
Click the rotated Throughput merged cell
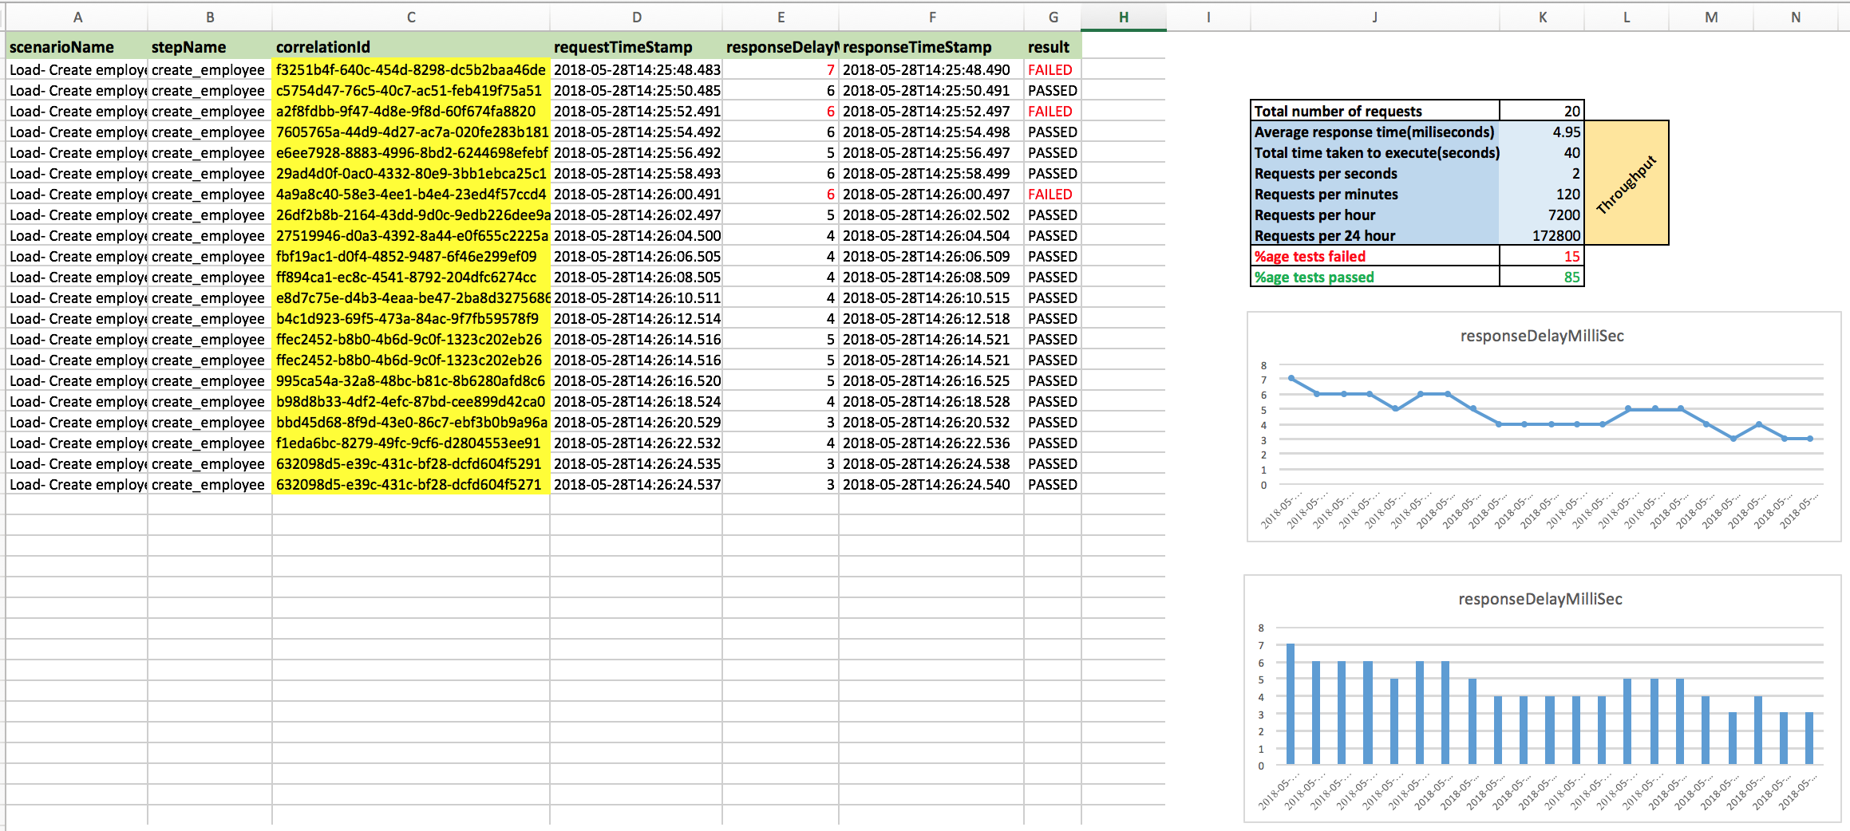click(x=1626, y=183)
